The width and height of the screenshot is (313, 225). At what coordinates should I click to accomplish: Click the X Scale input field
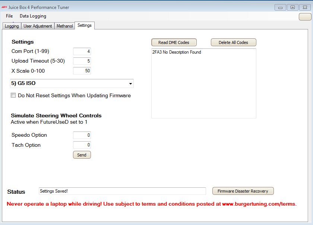82,71
